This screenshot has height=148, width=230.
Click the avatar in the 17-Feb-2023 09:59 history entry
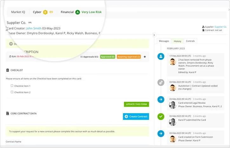[x=173, y=62]
